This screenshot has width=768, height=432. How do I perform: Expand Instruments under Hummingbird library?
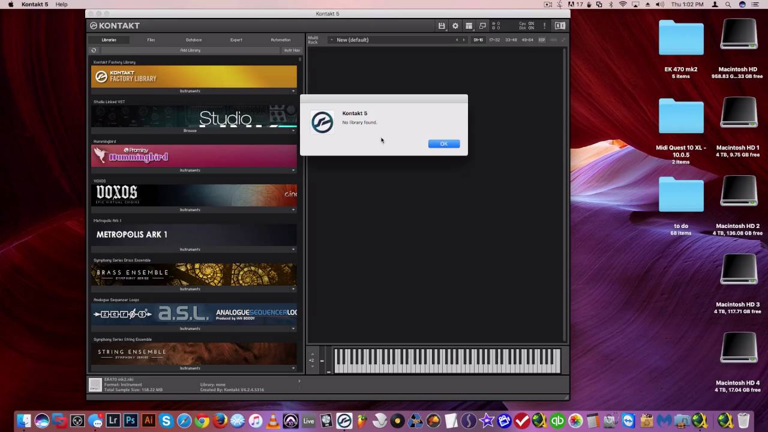(x=194, y=170)
